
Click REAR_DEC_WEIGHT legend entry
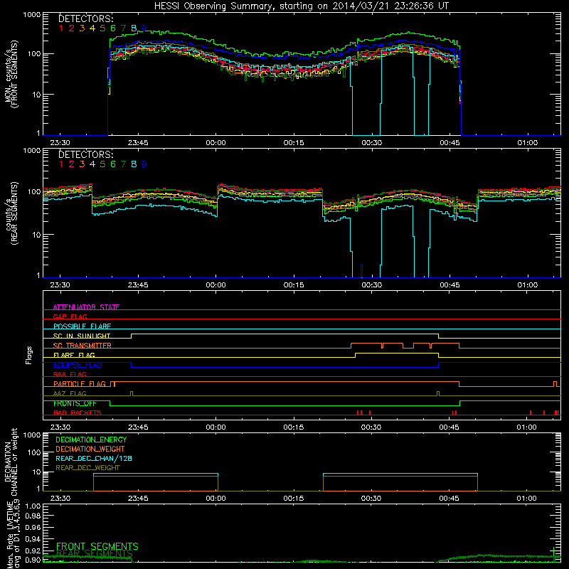click(x=87, y=468)
